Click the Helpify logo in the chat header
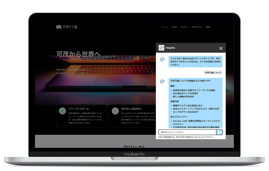 coord(161,48)
